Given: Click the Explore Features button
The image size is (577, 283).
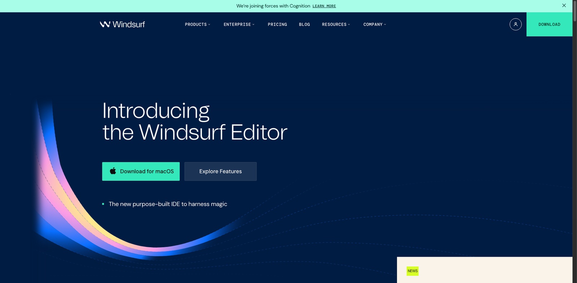Looking at the screenshot, I should tap(220, 171).
